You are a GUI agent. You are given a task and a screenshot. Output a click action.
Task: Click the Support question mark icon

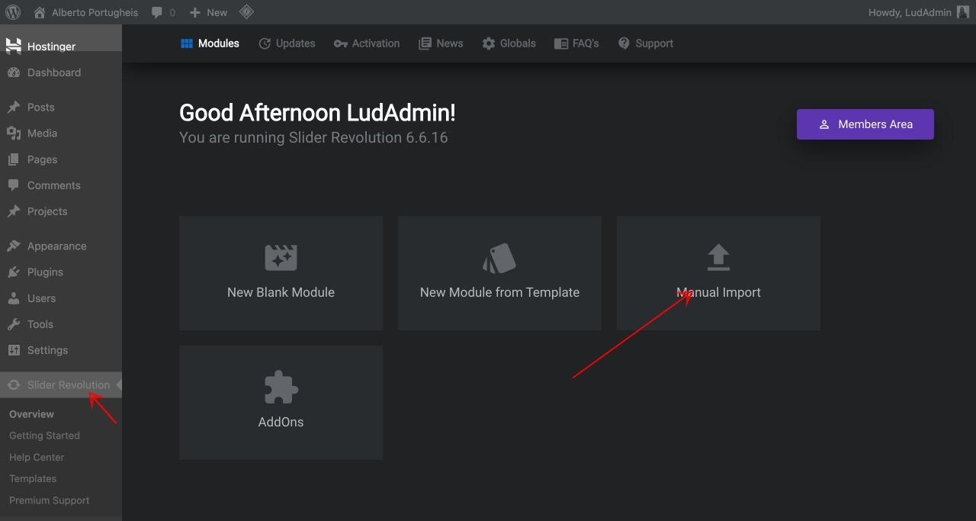(x=624, y=43)
